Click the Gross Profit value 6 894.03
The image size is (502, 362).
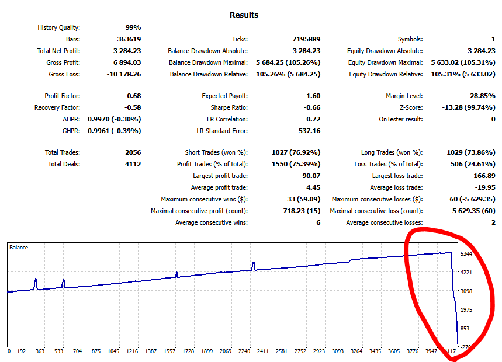pyautogui.click(x=125, y=62)
